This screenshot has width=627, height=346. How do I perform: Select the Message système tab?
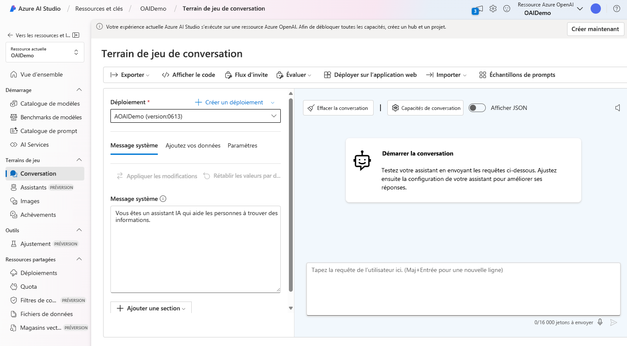[x=134, y=145]
